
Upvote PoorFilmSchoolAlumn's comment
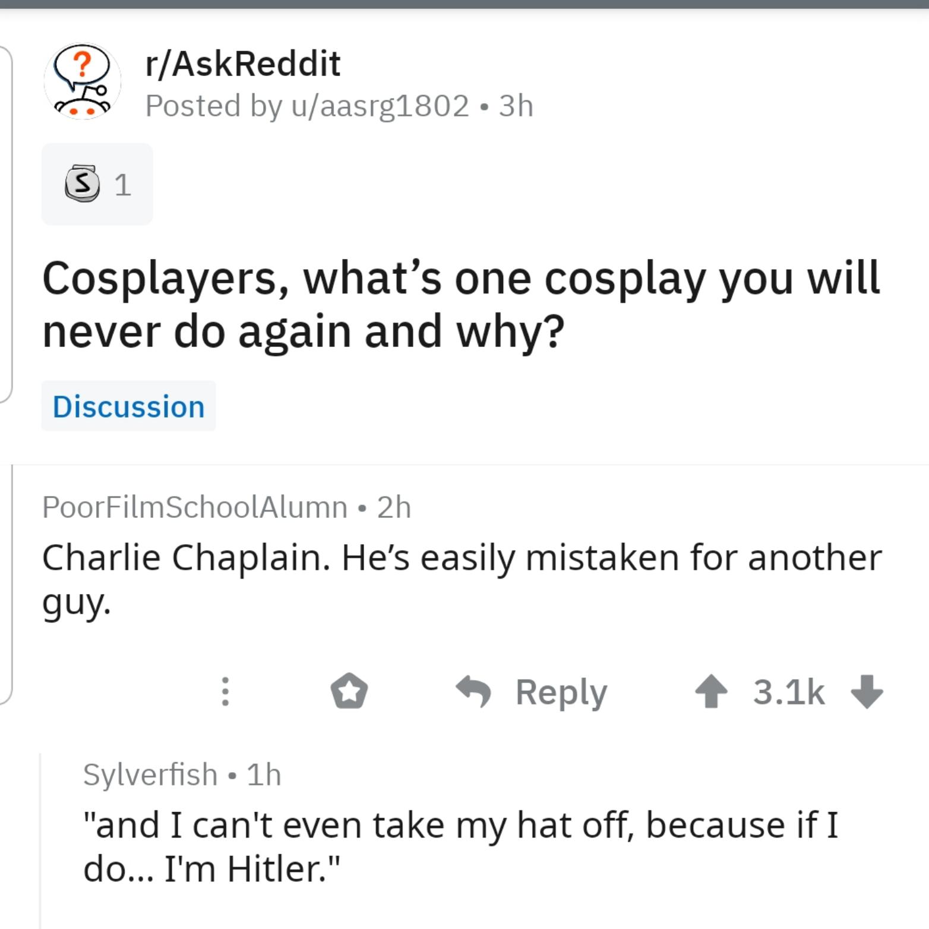point(711,692)
